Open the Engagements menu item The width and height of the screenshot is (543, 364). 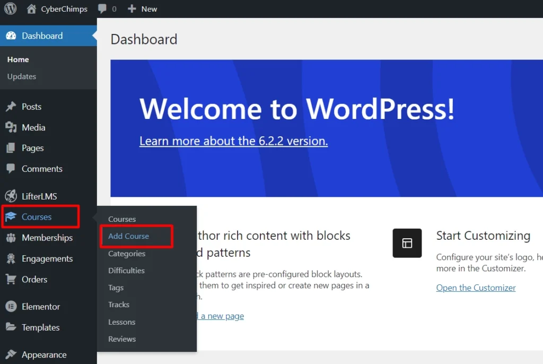[47, 259]
